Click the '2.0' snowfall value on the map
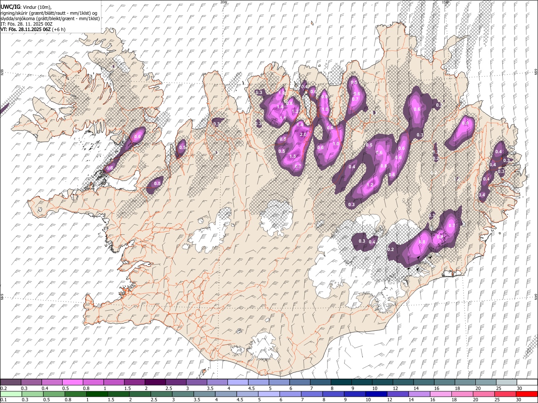This screenshot has width=538, height=403. pos(303,134)
